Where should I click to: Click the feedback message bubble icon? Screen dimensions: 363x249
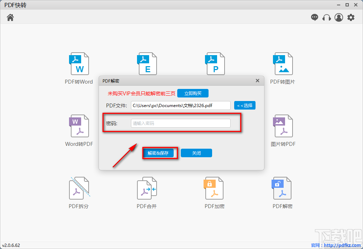[315, 17]
